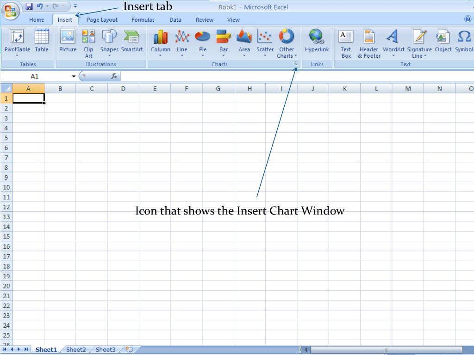Open the Formulas tab
474x355 pixels.
(143, 20)
